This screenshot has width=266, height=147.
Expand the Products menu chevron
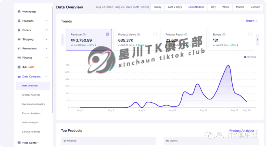coord(46,21)
